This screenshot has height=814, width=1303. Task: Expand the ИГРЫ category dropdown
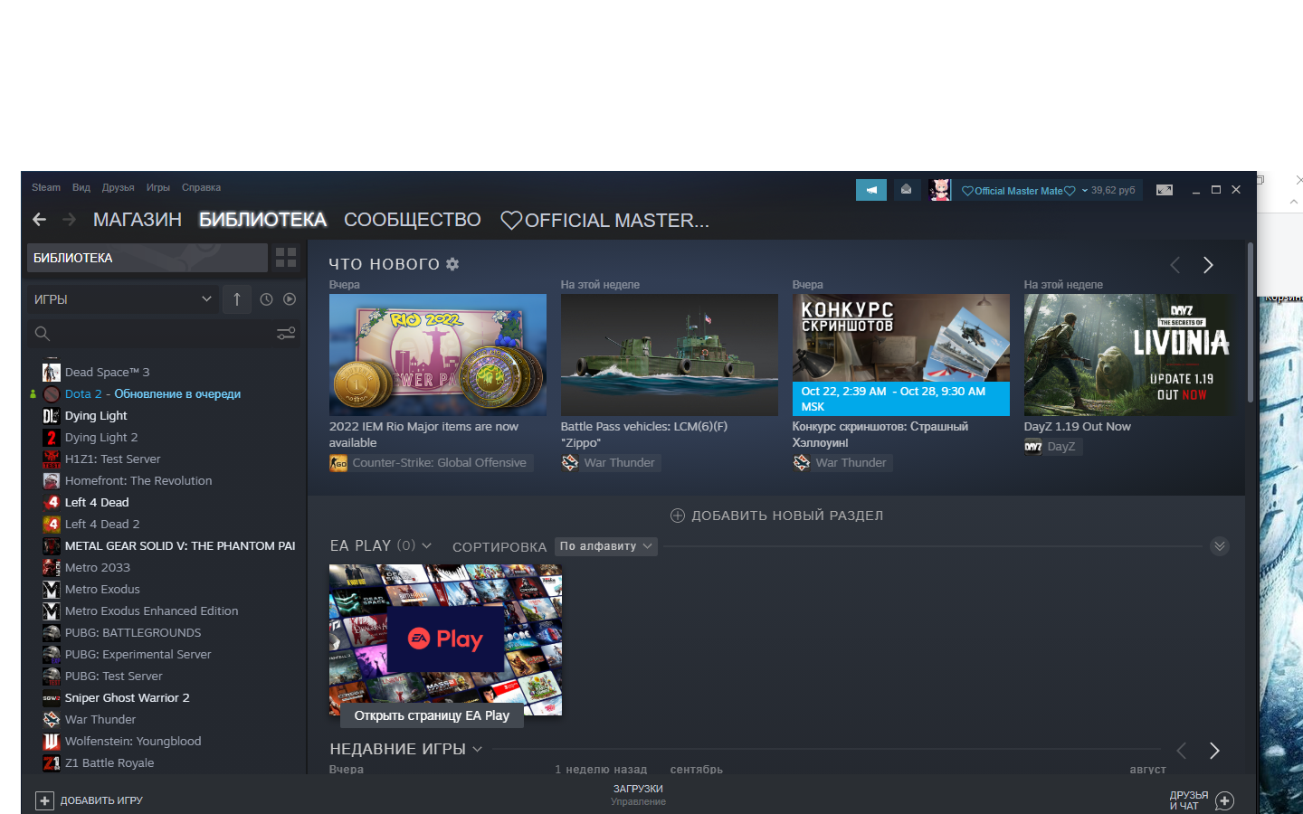point(122,299)
